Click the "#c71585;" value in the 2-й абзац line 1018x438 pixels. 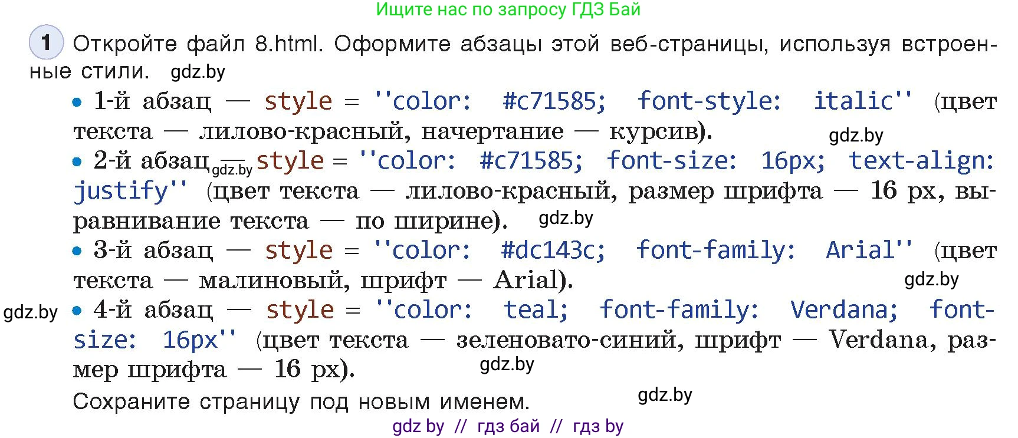click(531, 161)
